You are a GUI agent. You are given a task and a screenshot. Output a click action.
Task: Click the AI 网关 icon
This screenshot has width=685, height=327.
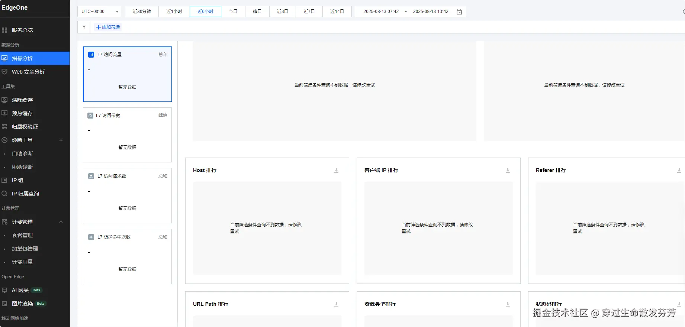[4, 290]
